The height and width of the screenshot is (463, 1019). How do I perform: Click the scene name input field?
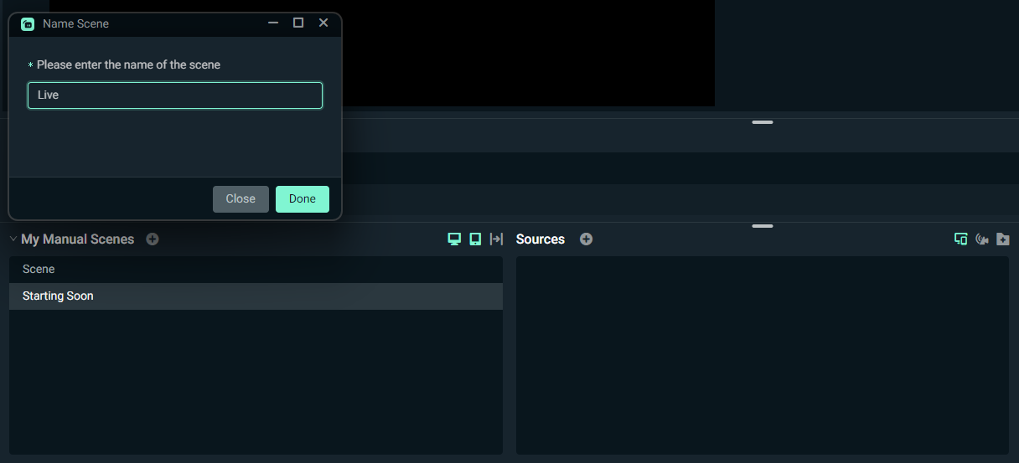(x=175, y=95)
